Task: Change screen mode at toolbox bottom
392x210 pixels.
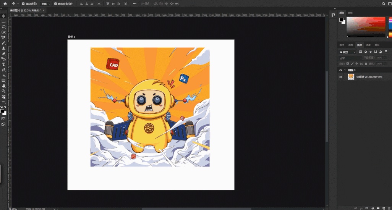Action: coord(3,124)
